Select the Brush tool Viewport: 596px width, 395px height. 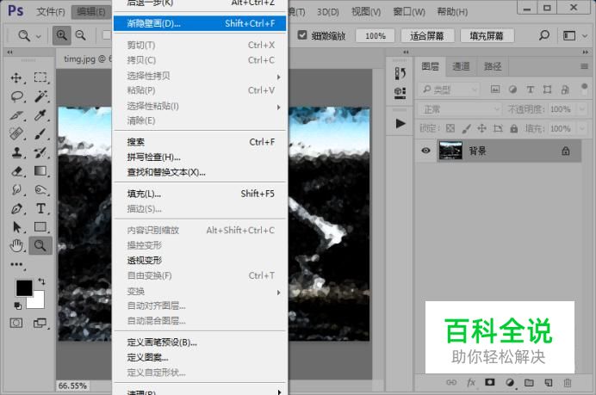point(40,133)
